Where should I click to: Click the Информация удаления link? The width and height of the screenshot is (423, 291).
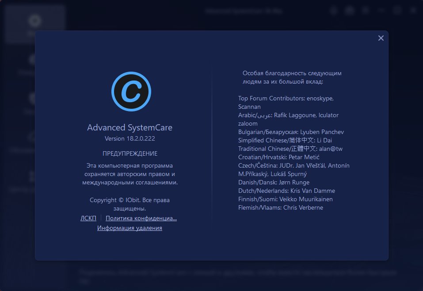pyautogui.click(x=130, y=228)
